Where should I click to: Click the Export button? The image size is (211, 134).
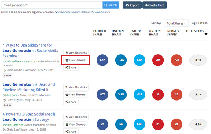[132, 5]
